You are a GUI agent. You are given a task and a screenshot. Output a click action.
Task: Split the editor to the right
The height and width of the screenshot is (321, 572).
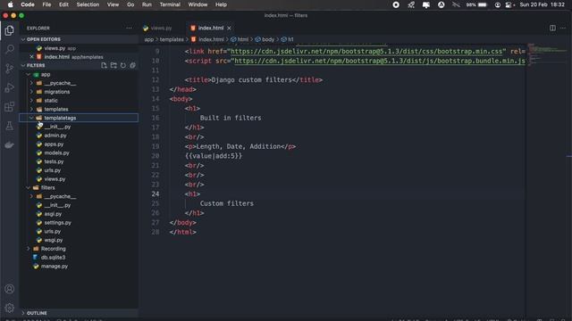pos(552,28)
